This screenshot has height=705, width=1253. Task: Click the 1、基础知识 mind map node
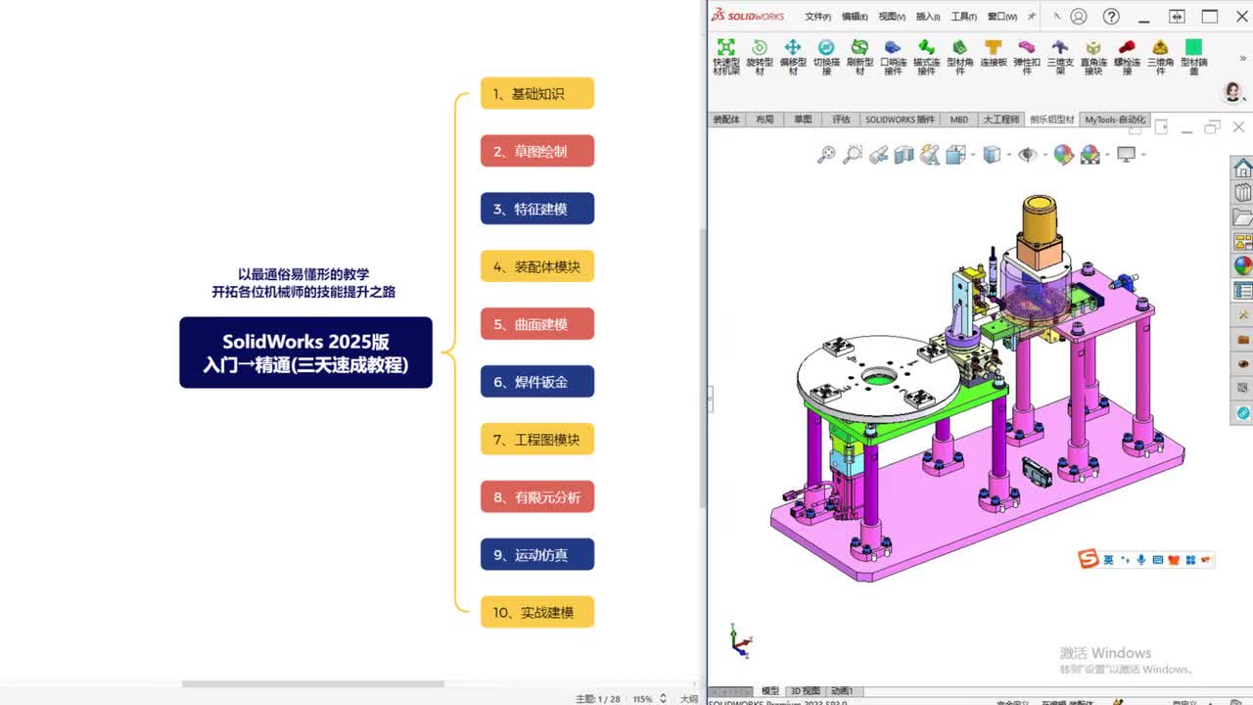[537, 94]
